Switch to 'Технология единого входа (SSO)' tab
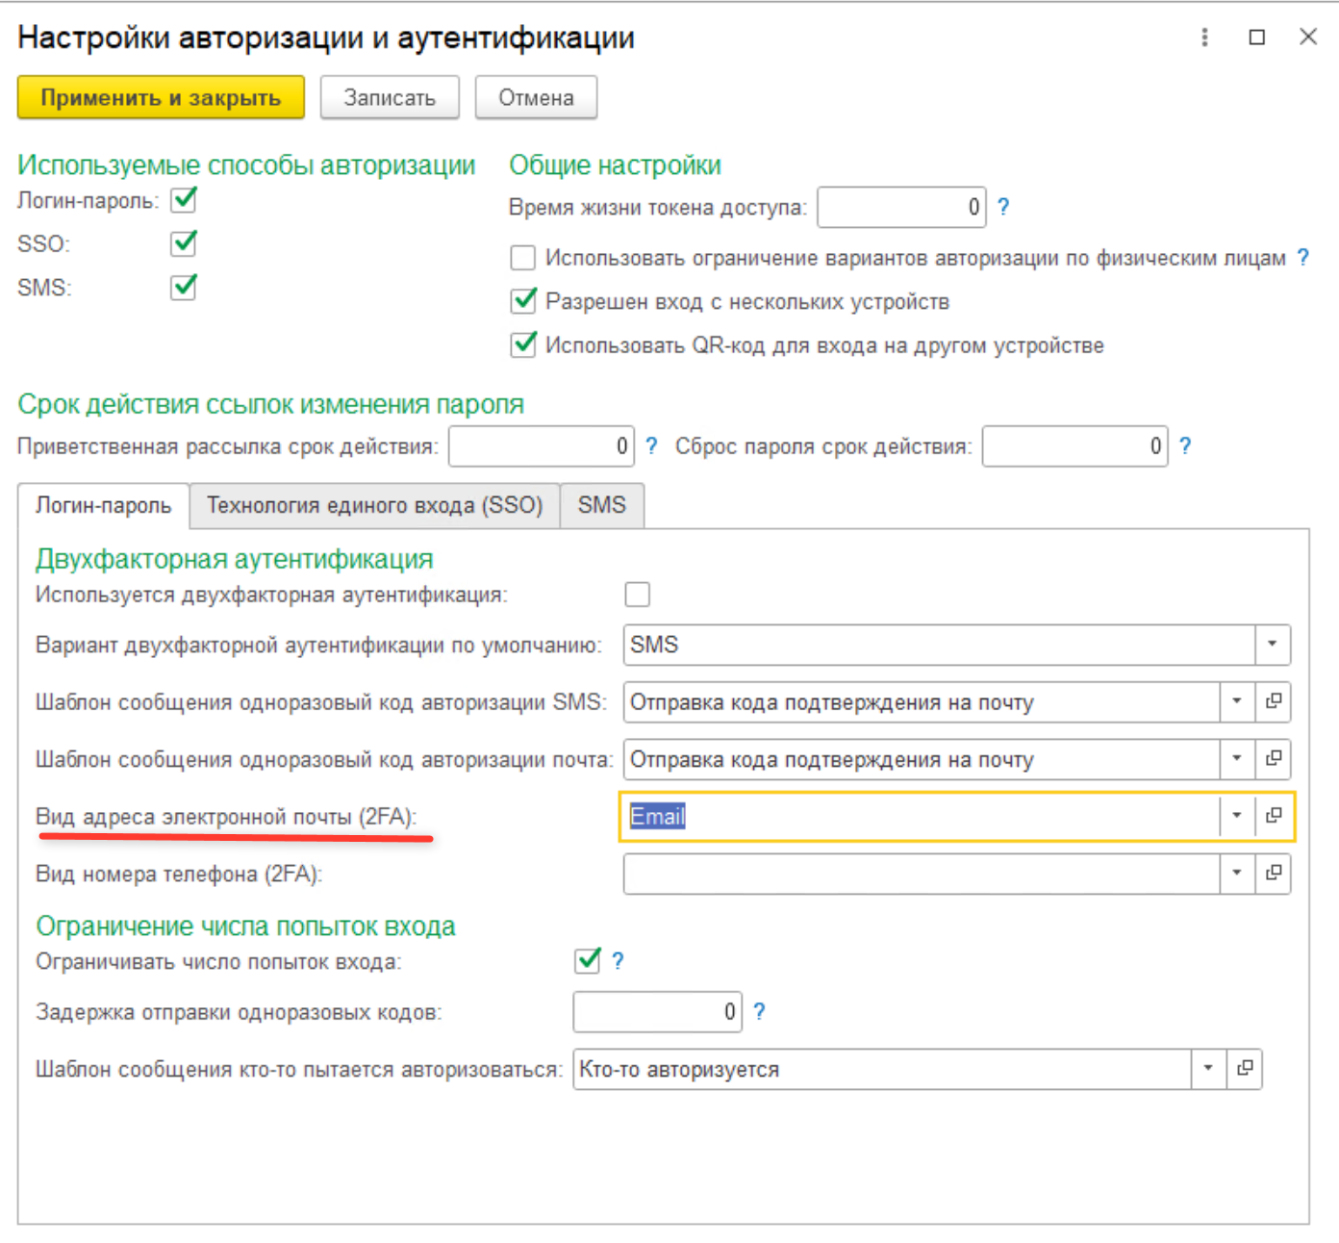 (x=374, y=506)
